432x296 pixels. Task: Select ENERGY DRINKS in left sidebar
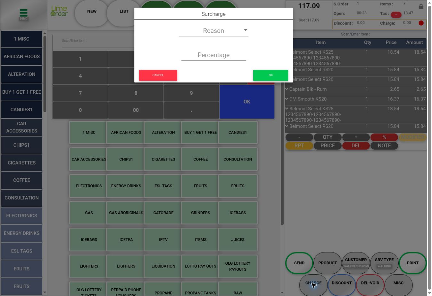[21, 233]
